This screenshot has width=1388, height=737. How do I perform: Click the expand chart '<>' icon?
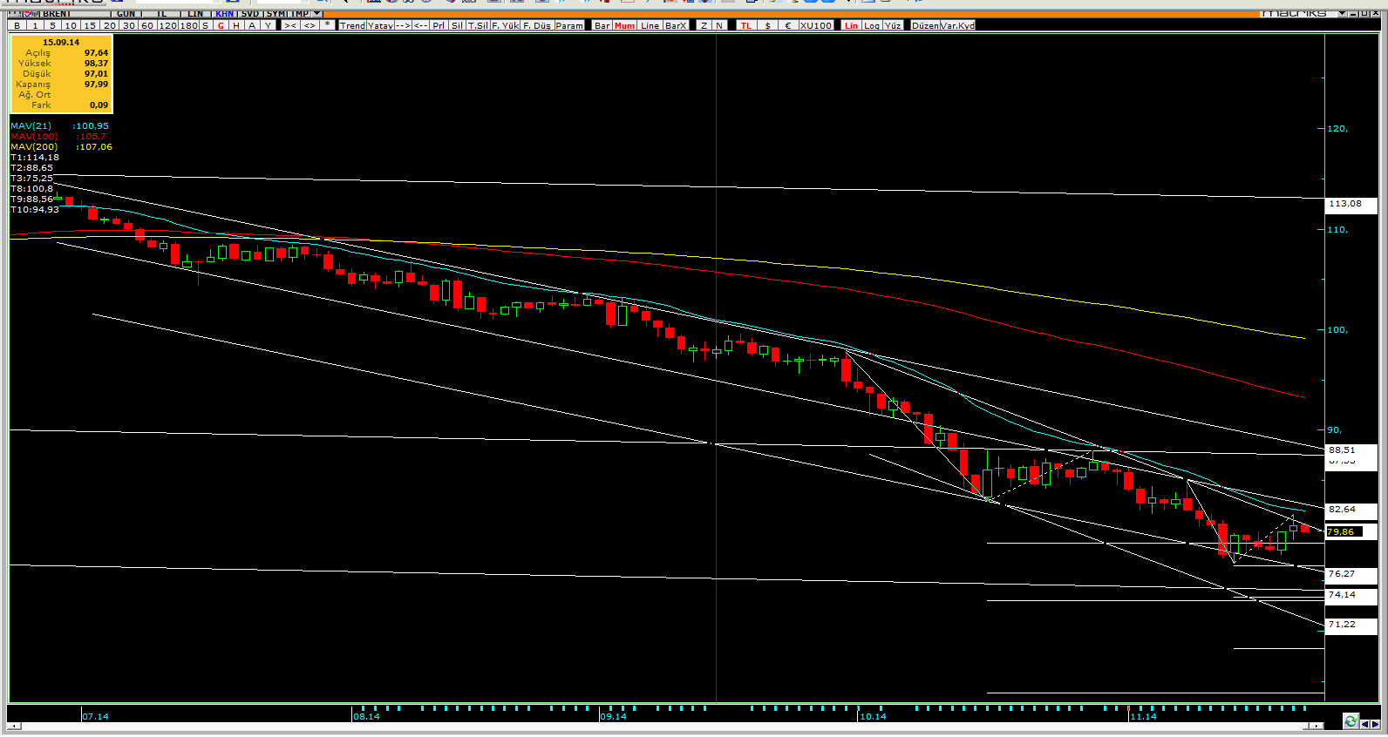point(310,25)
